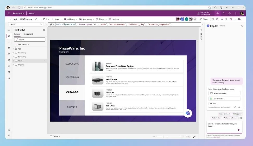
Task: Click the Tree view search box
Action: 30,40
